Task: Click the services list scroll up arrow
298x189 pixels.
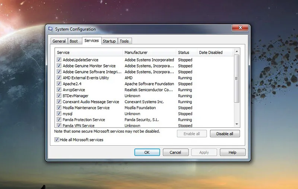Action: [x=237, y=51]
